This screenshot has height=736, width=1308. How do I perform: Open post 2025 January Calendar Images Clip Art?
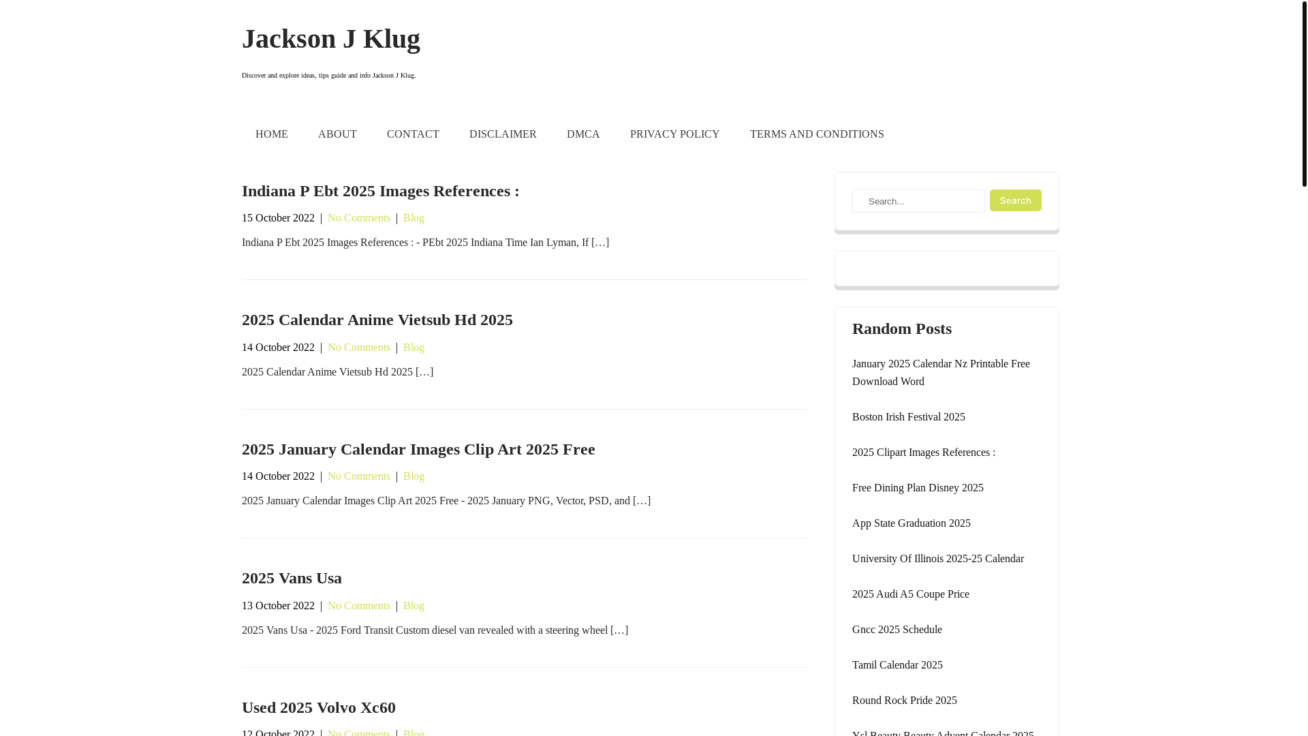pyautogui.click(x=418, y=449)
